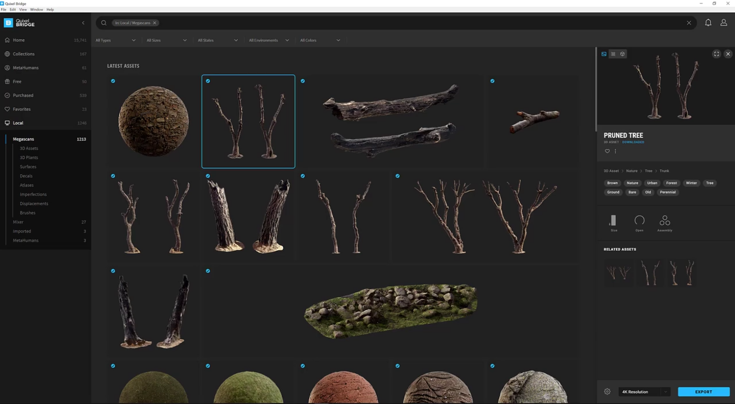Open the View menu
Viewport: 735px width, 404px height.
click(23, 10)
